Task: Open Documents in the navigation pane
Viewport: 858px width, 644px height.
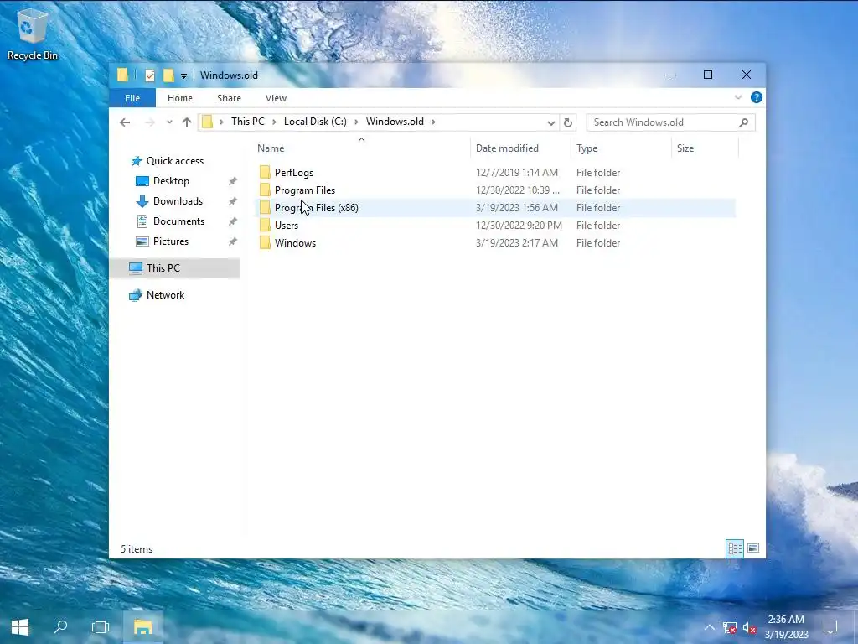Action: point(178,221)
